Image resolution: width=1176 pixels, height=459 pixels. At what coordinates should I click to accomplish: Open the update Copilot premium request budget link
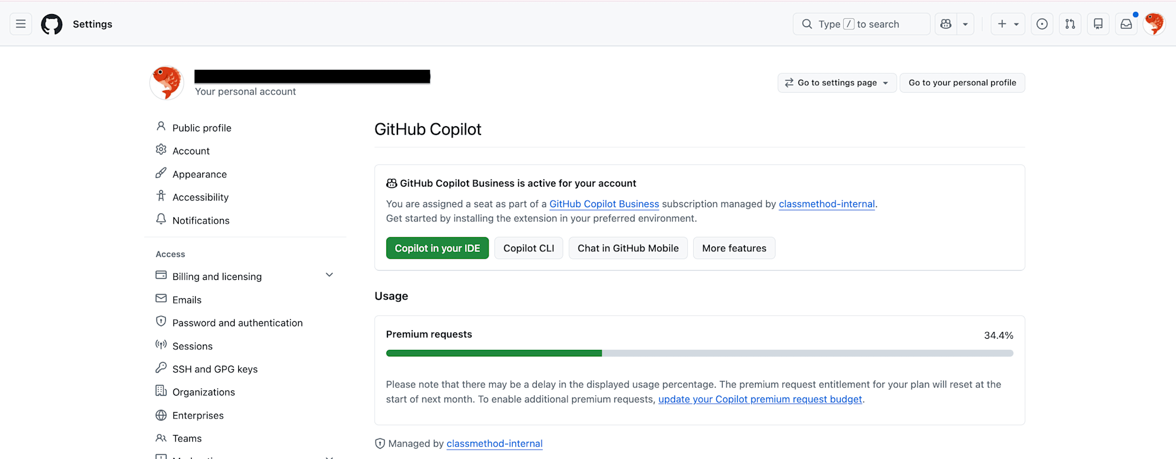[760, 399]
